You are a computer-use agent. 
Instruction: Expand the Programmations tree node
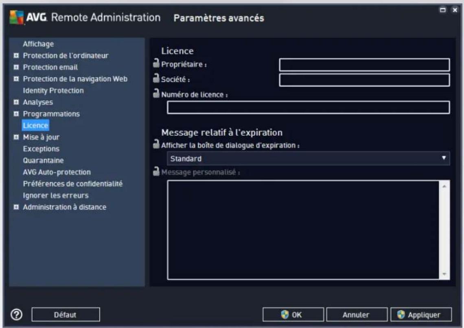16,114
